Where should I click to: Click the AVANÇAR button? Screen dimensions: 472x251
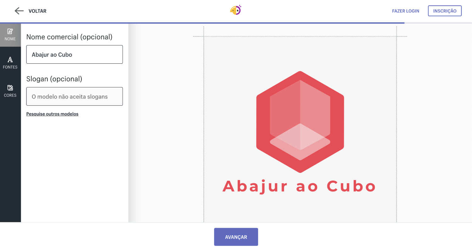pyautogui.click(x=236, y=237)
